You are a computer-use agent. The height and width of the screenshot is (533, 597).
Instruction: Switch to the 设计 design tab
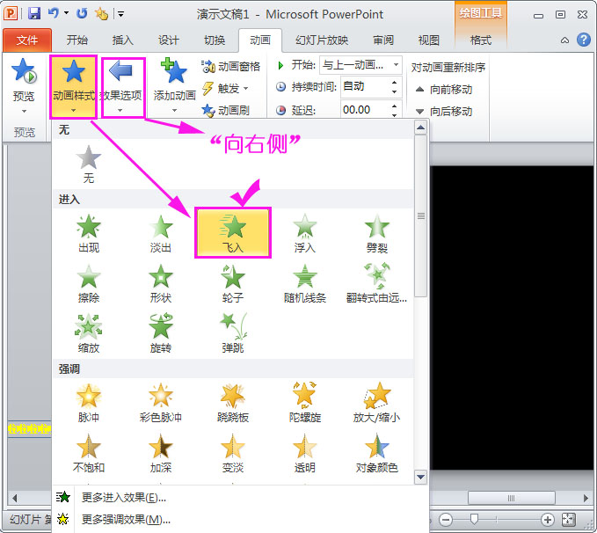tap(169, 40)
